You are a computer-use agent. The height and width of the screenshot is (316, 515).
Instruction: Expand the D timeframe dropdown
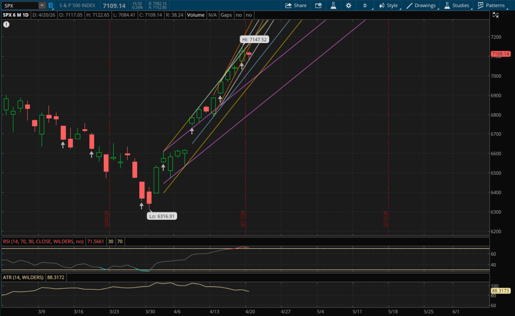click(366, 6)
